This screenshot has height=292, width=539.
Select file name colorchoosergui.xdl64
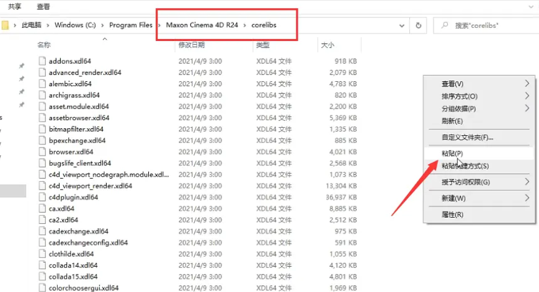tap(84, 288)
